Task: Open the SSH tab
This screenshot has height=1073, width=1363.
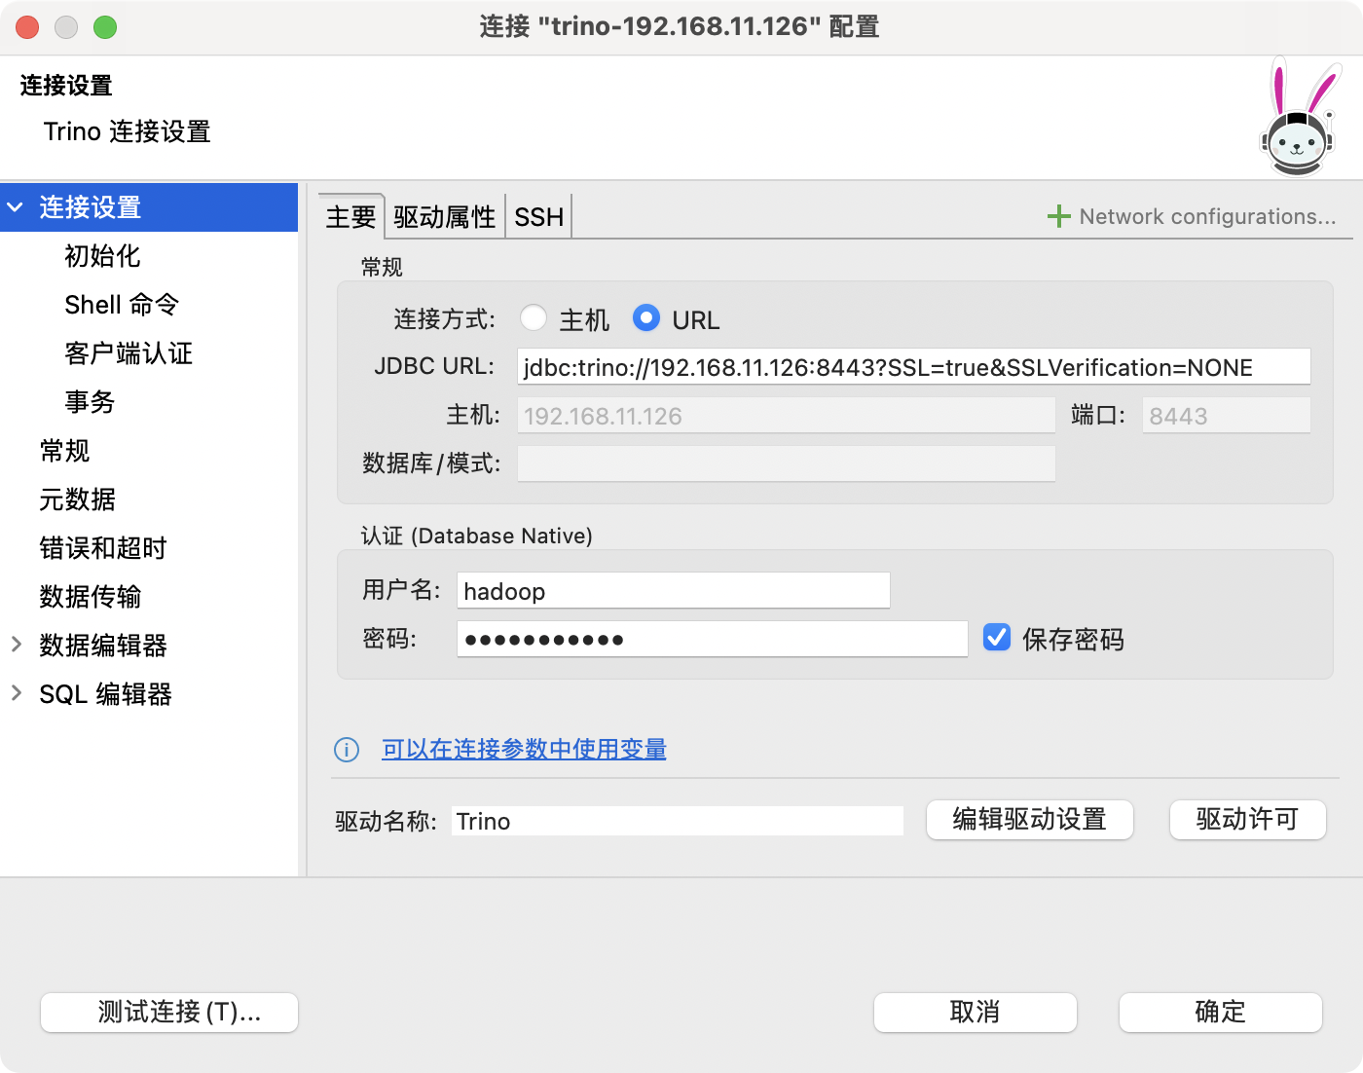Action: click(x=538, y=216)
